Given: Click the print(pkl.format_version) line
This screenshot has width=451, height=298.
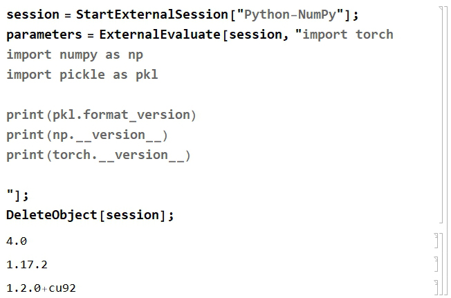Looking at the screenshot, I should click(101, 115).
